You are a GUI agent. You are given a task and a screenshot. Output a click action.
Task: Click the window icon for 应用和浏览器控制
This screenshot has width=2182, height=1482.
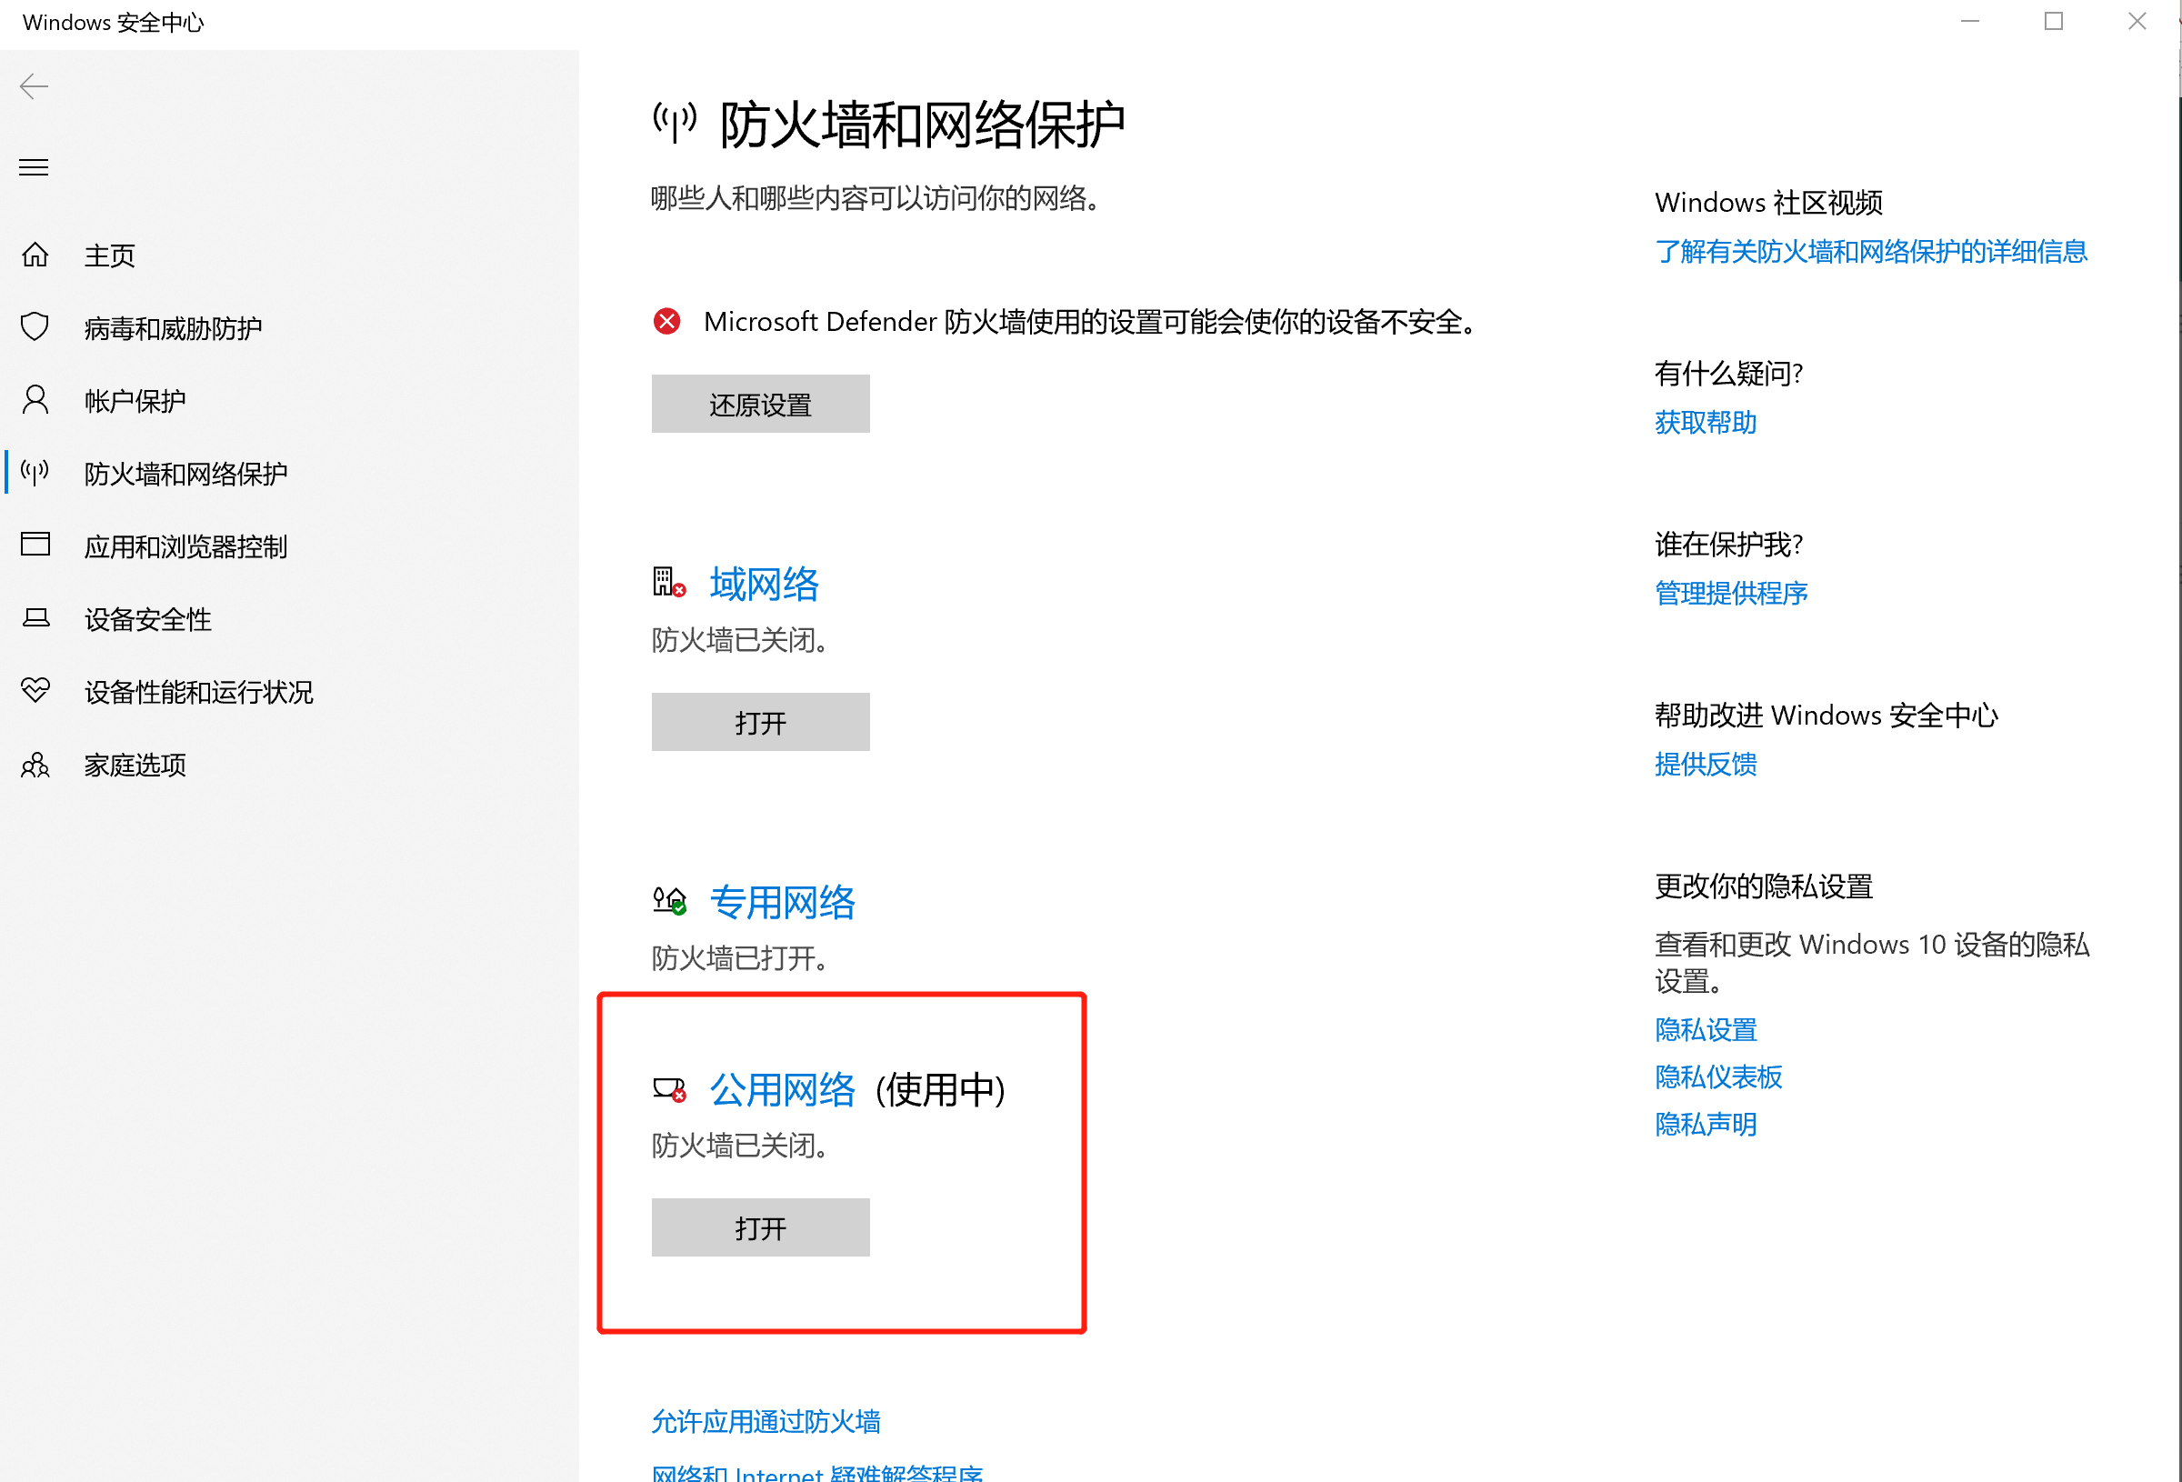[x=35, y=545]
